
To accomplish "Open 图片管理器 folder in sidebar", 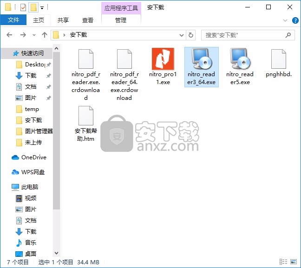I will pyautogui.click(x=34, y=131).
